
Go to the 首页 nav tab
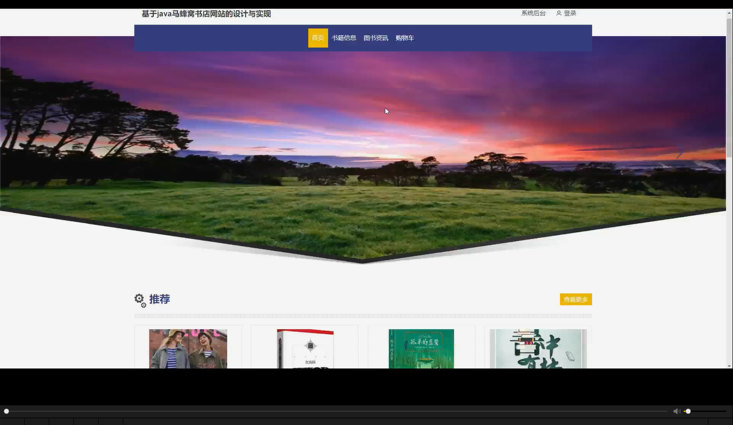click(x=318, y=38)
